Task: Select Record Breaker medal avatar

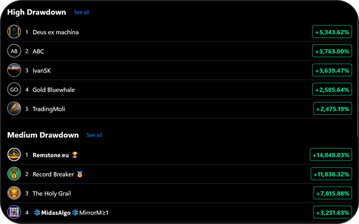Action: click(14, 174)
